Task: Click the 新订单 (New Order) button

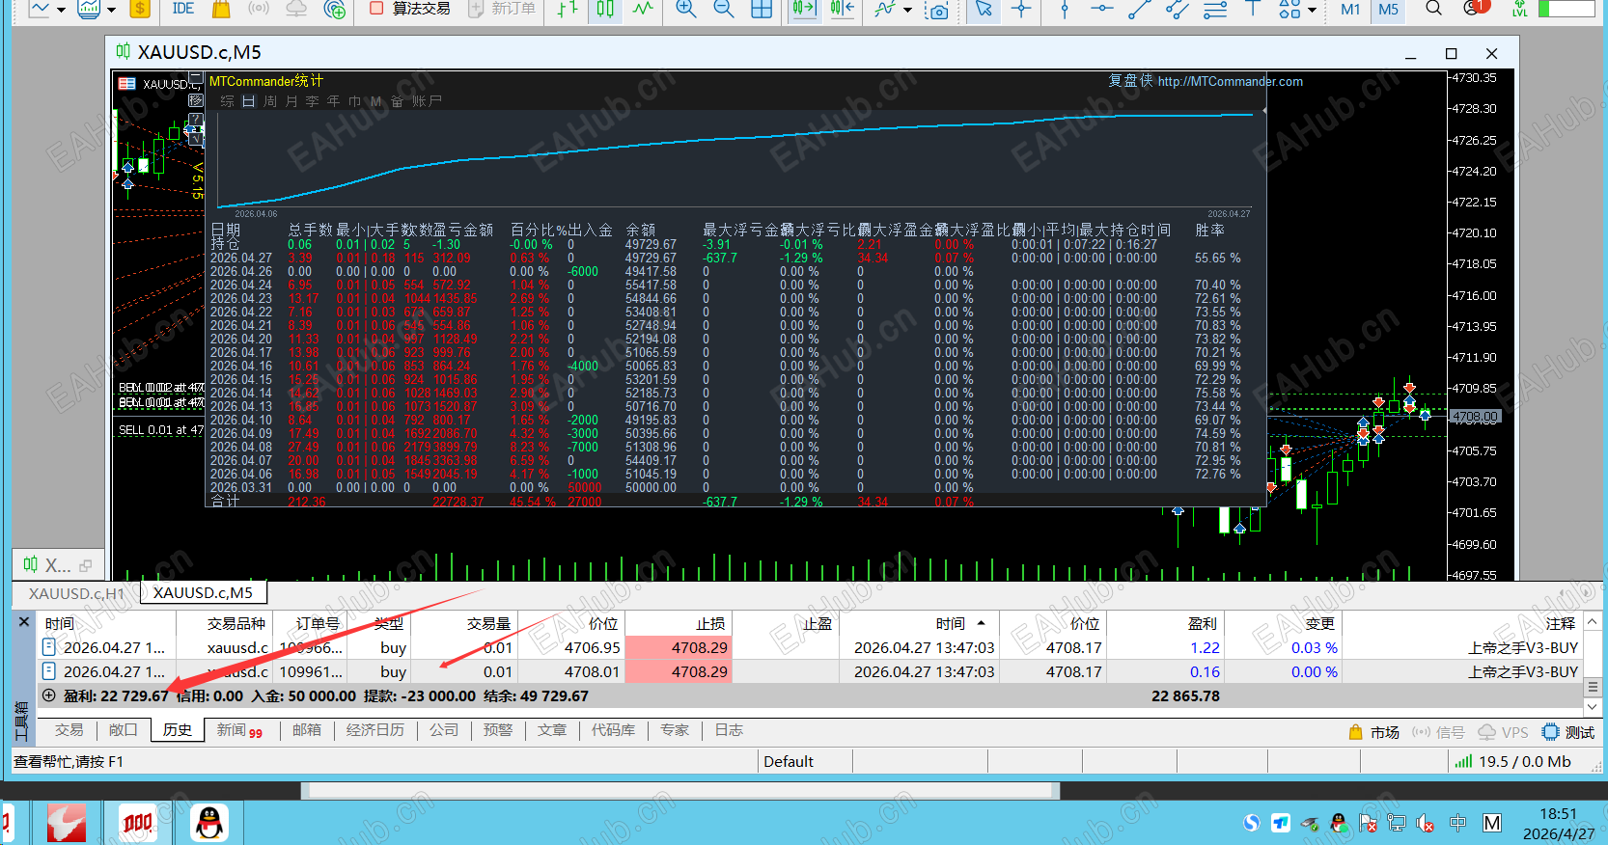Action: click(502, 9)
